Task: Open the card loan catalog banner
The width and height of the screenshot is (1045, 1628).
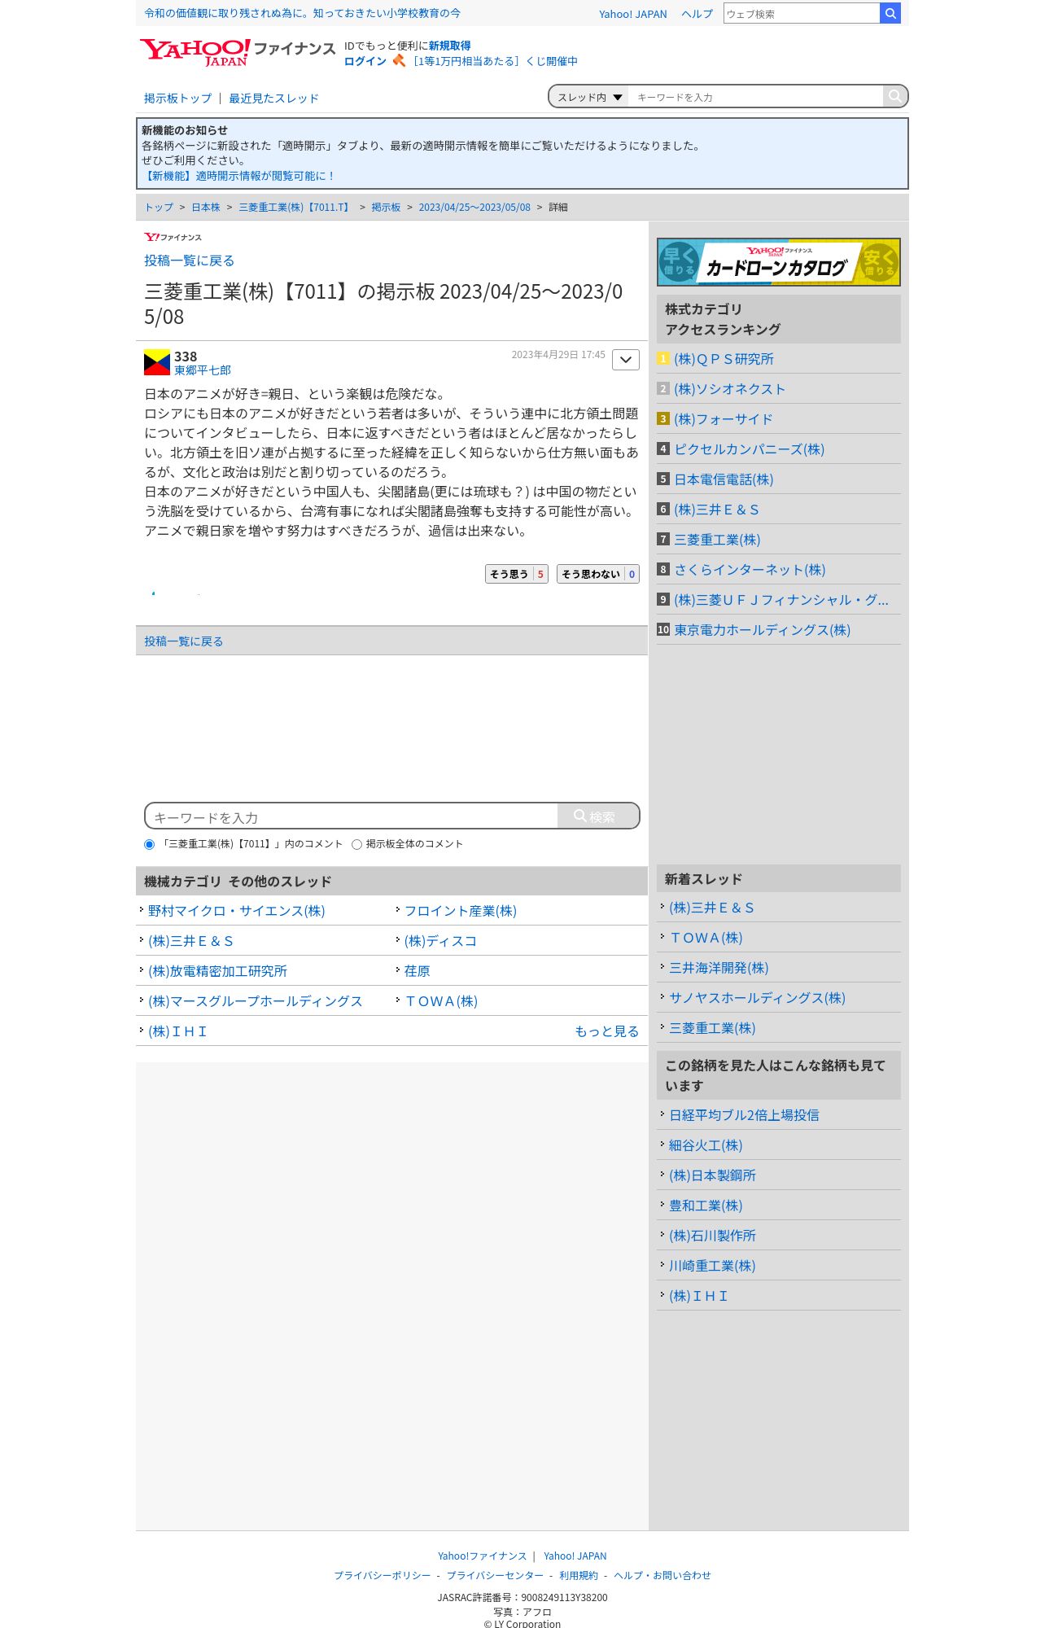Action: (x=779, y=262)
